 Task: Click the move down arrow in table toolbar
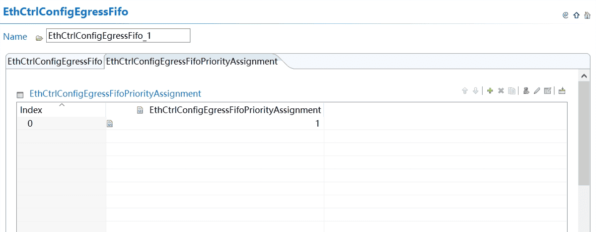coord(475,91)
